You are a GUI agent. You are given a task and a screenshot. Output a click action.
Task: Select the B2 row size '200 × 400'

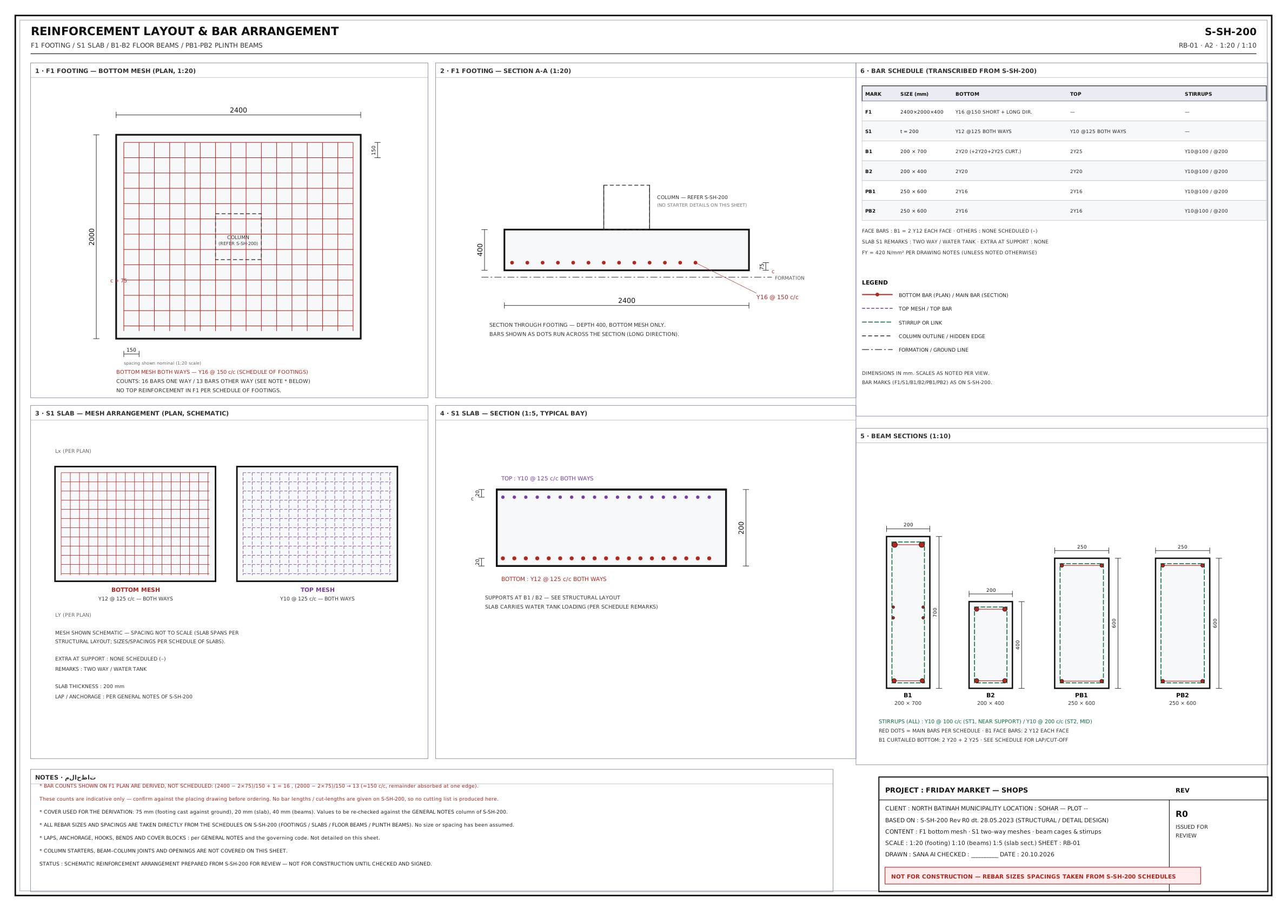pyautogui.click(x=913, y=171)
